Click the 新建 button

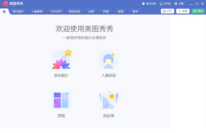[x=183, y=11]
